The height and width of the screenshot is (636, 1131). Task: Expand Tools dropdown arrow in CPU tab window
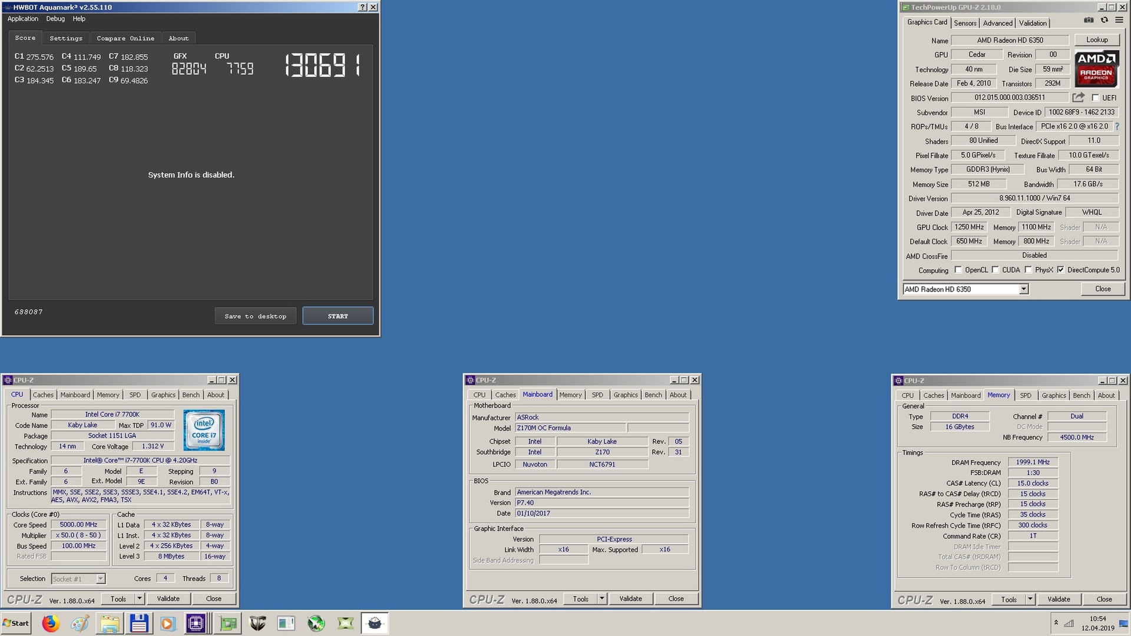pyautogui.click(x=140, y=598)
